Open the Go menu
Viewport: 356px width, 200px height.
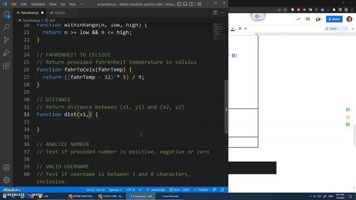[63, 4]
